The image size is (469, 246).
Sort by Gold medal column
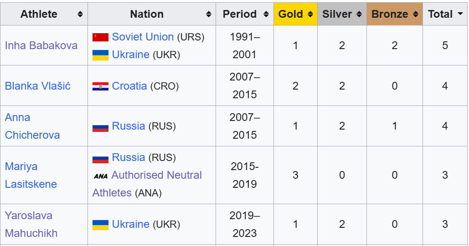point(310,14)
